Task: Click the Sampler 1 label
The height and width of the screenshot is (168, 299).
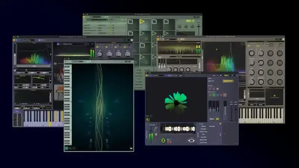Action: (x=153, y=125)
